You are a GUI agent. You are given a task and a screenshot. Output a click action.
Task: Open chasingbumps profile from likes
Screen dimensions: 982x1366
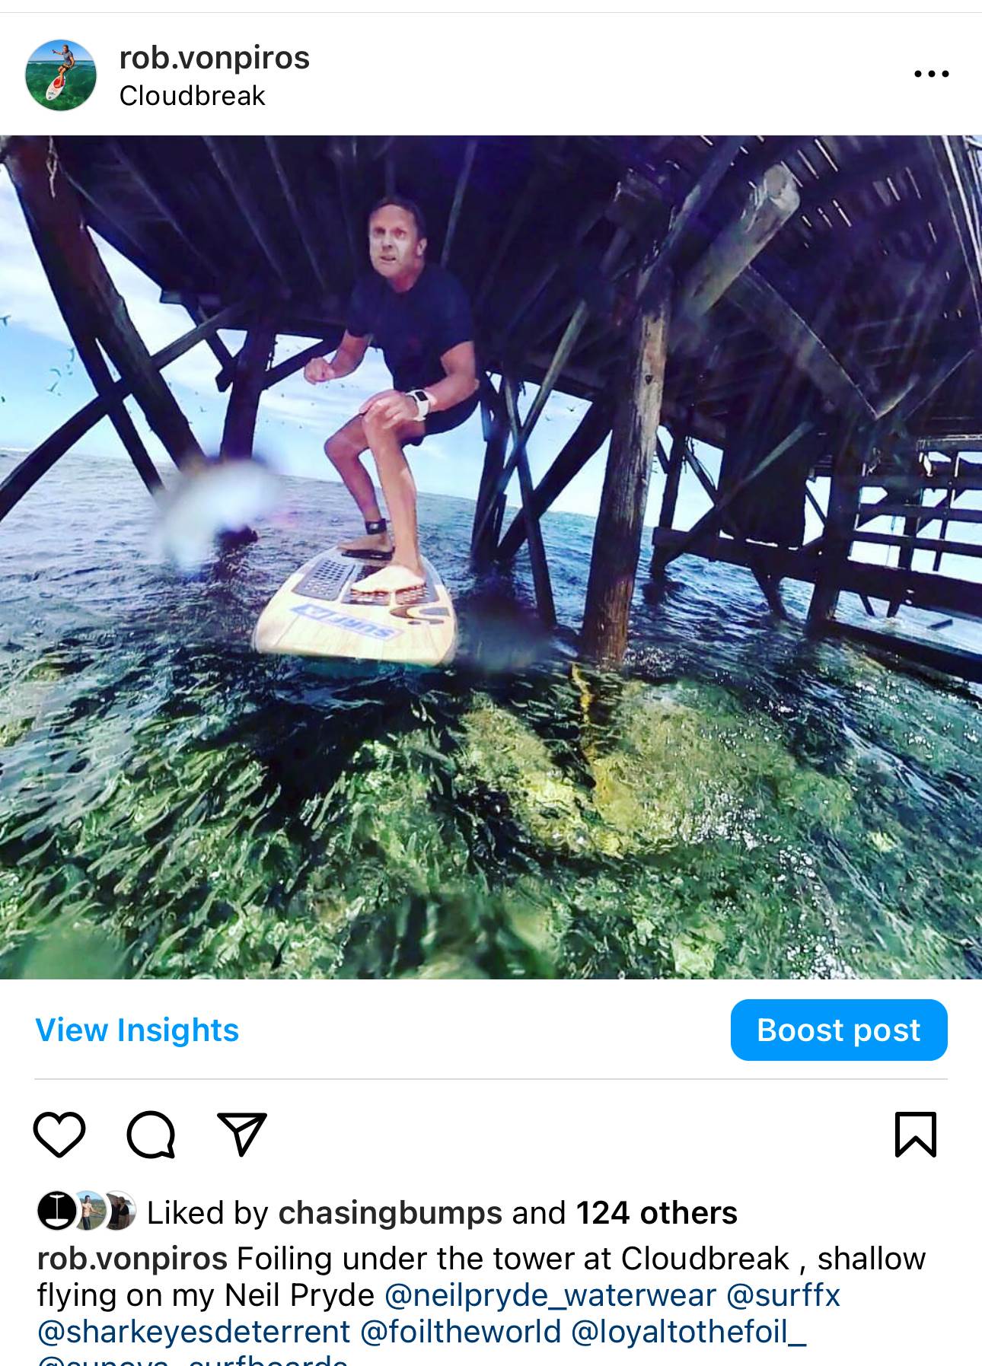pos(390,1212)
